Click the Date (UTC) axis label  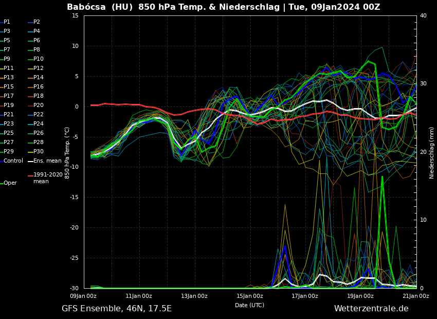click(249, 305)
